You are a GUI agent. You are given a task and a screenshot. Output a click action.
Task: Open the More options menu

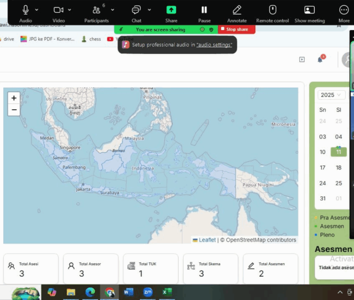(x=344, y=10)
